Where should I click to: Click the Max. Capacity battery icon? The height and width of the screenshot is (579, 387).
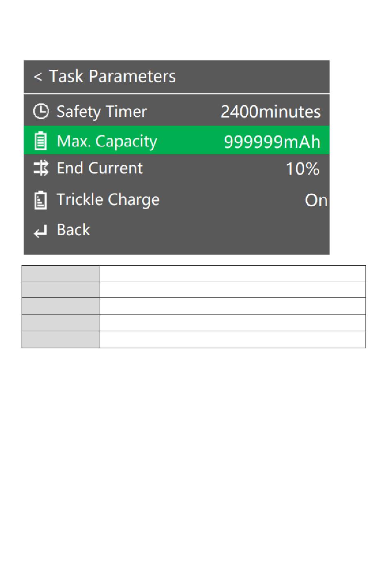click(x=40, y=141)
